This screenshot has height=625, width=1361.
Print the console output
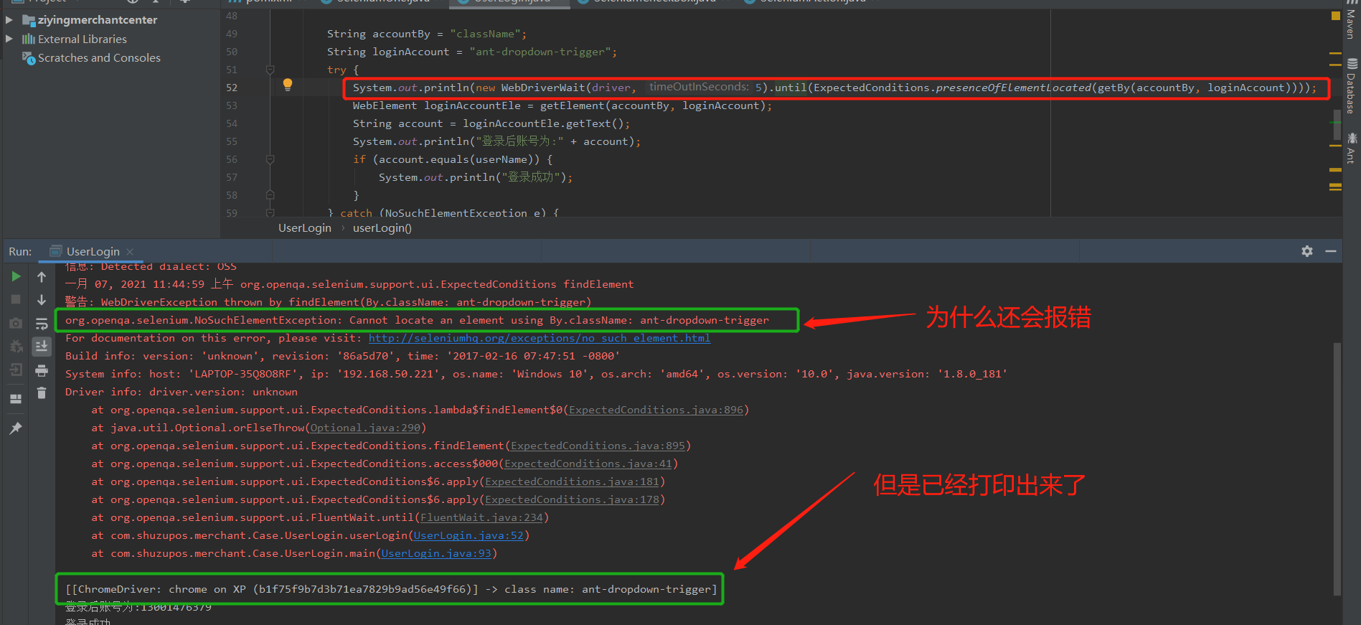[42, 370]
